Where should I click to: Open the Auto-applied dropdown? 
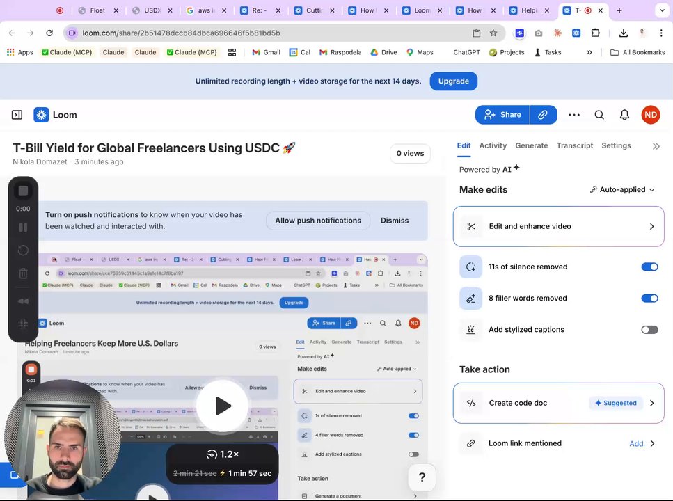[x=622, y=190]
